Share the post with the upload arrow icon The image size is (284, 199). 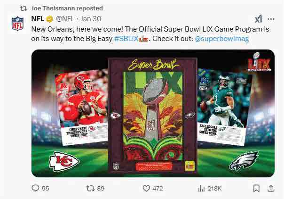[x=271, y=188]
